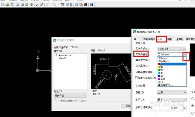The image size is (195, 117).
Task: Click the Open file toolbar icon
Action: [7, 5]
